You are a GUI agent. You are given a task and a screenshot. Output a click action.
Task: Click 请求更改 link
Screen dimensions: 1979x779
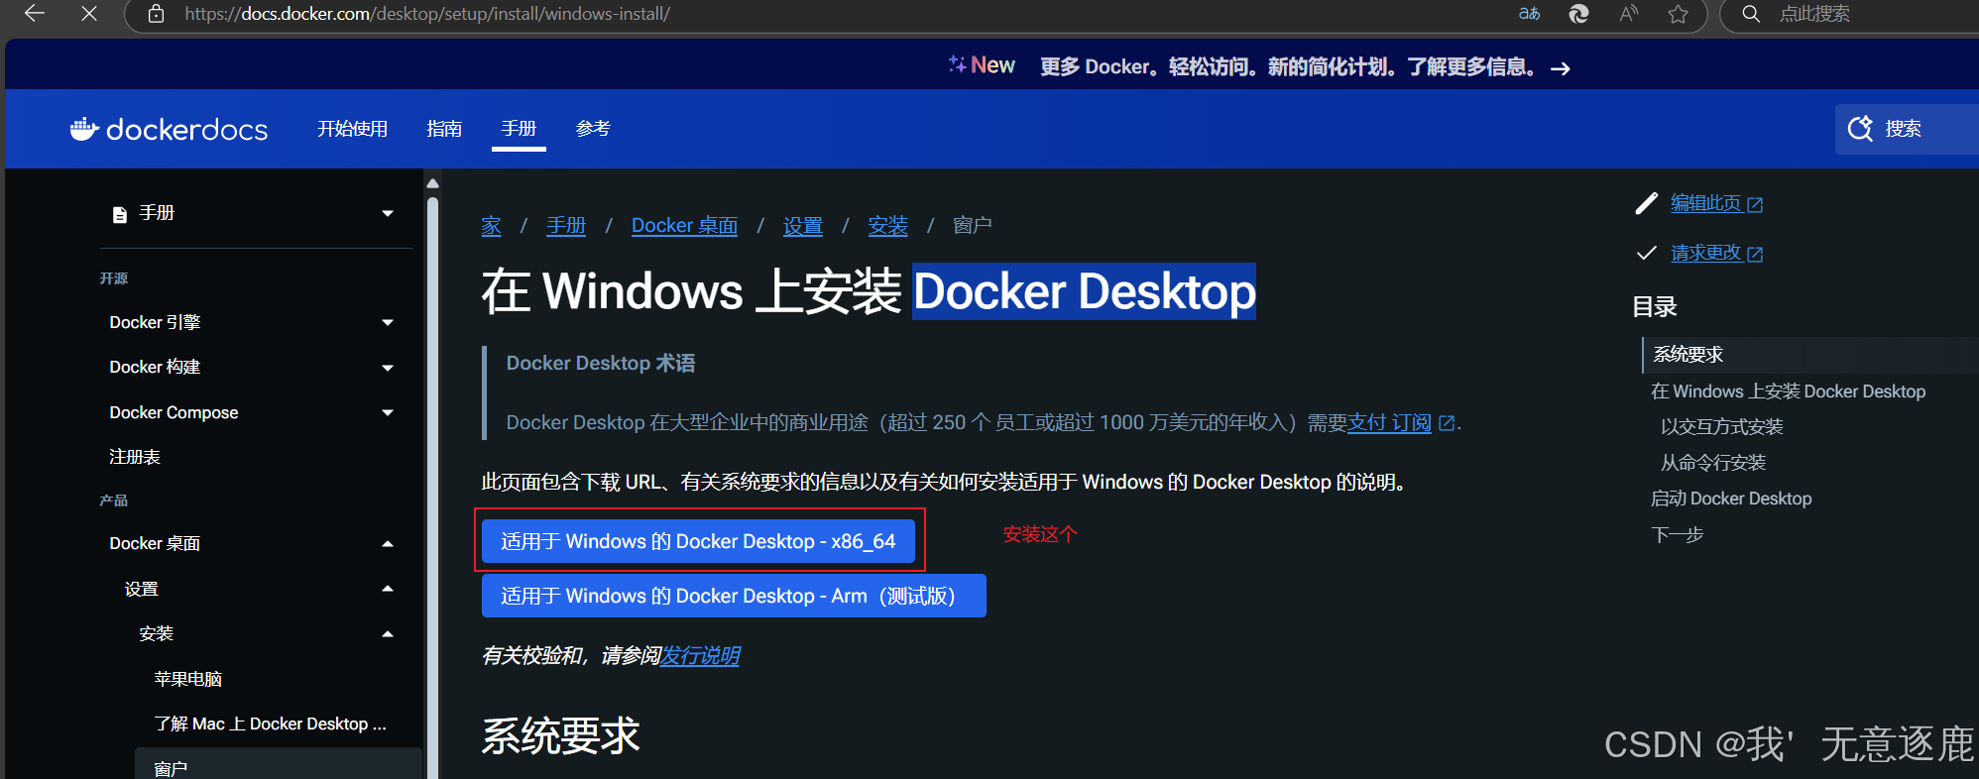(x=1705, y=253)
